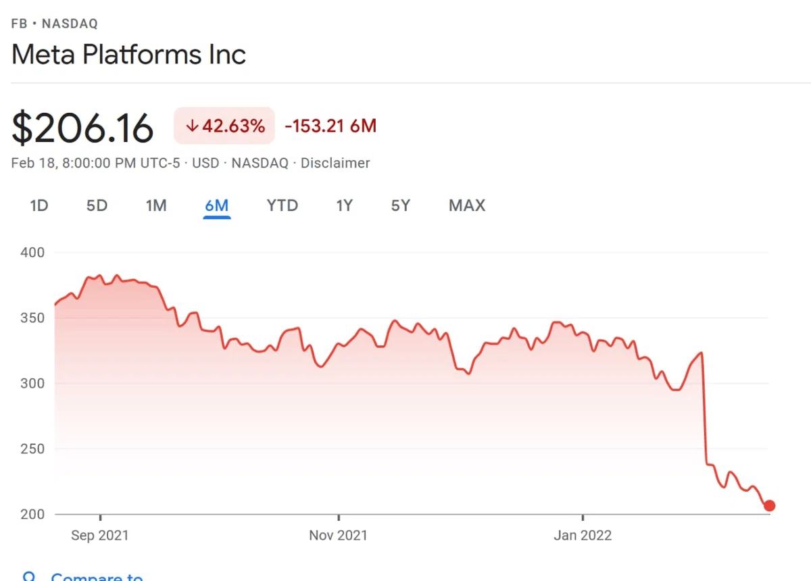Switch chart to MAX range

(467, 205)
